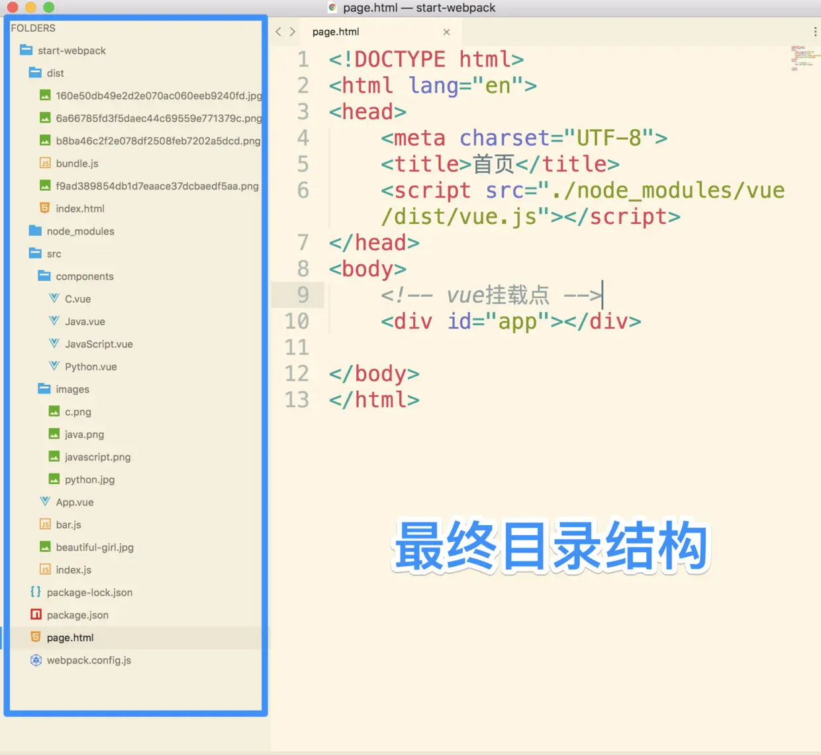Click the Chrome file icon in the title bar
Image resolution: width=821 pixels, height=755 pixels.
[x=332, y=8]
